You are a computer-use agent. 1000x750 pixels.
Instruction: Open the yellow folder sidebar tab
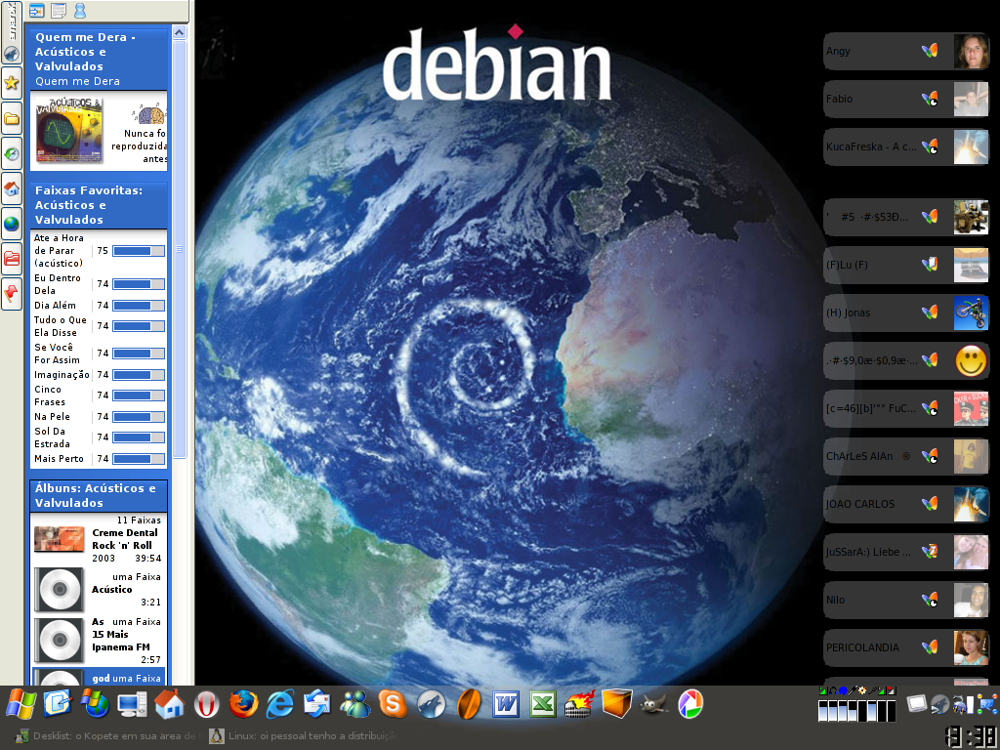click(x=12, y=118)
